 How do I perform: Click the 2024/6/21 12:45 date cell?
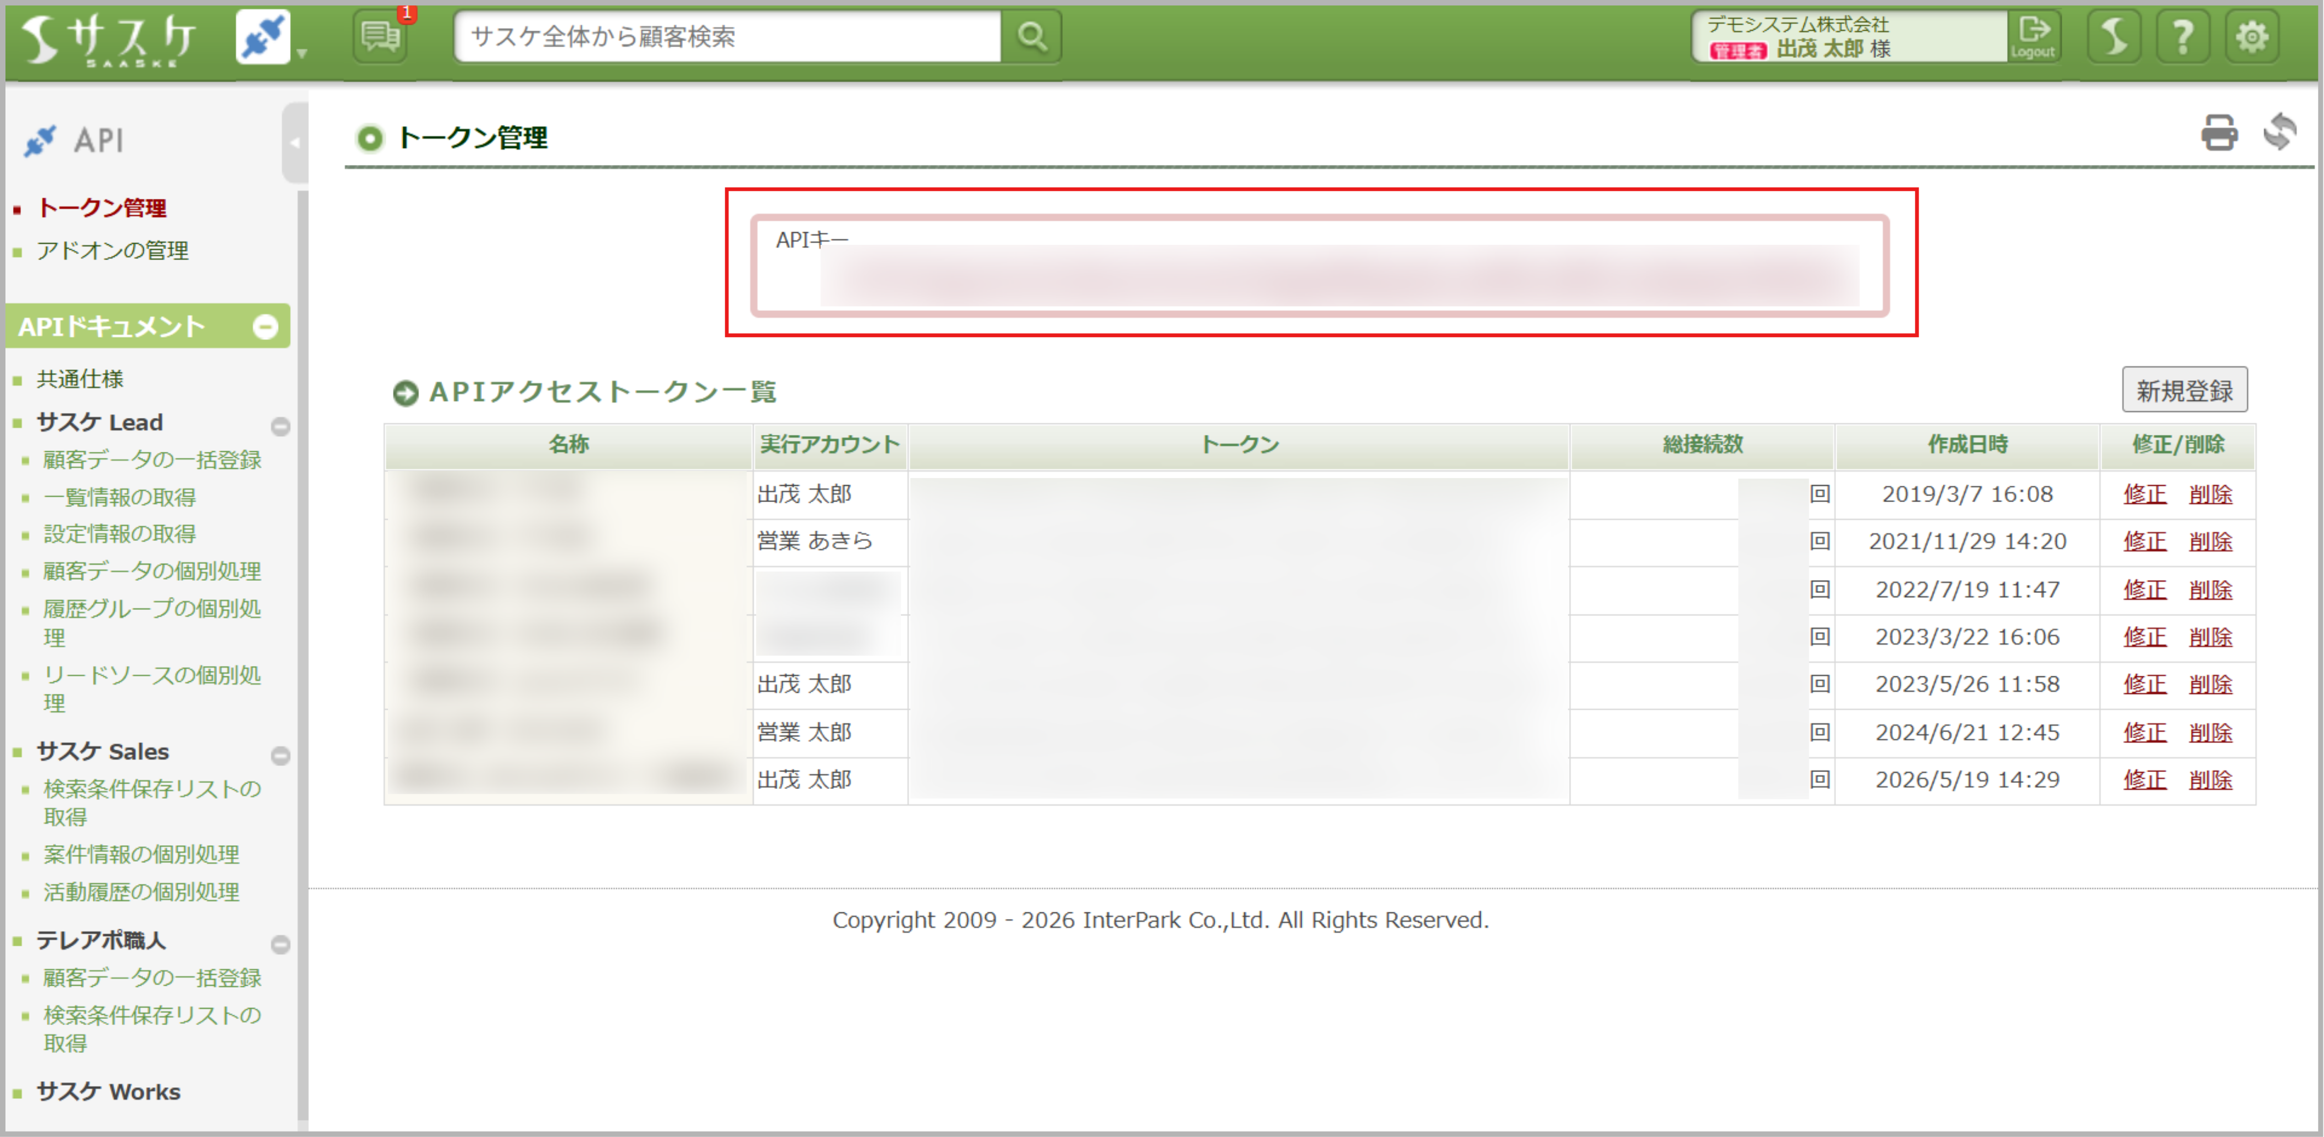pyautogui.click(x=1968, y=733)
